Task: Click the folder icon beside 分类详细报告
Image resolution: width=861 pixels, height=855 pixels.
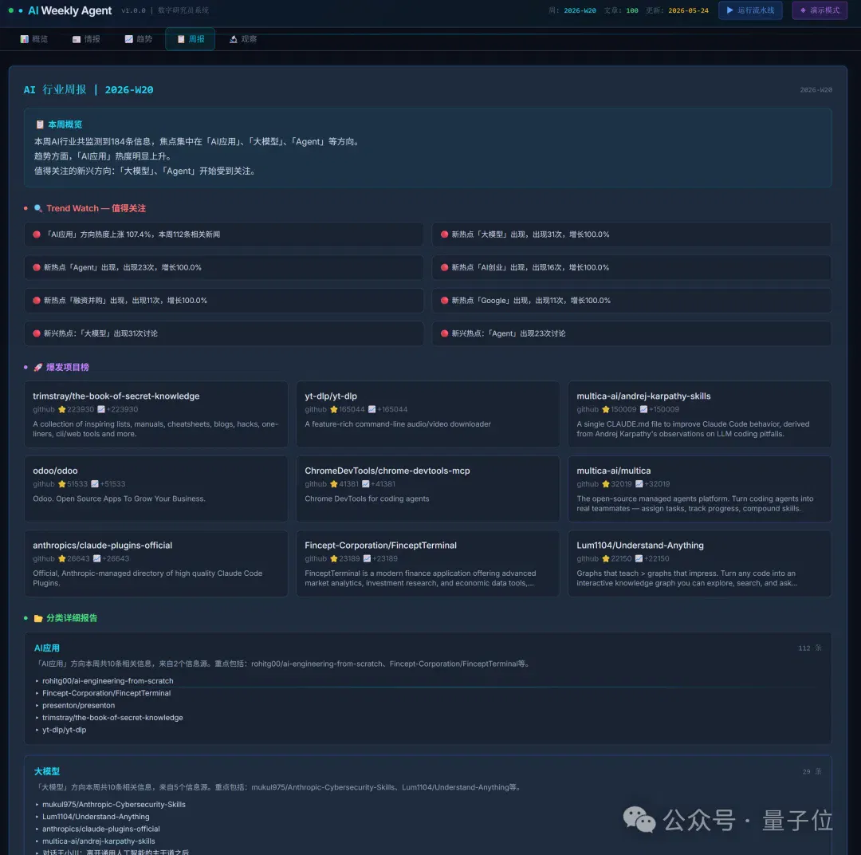Action: (38, 618)
